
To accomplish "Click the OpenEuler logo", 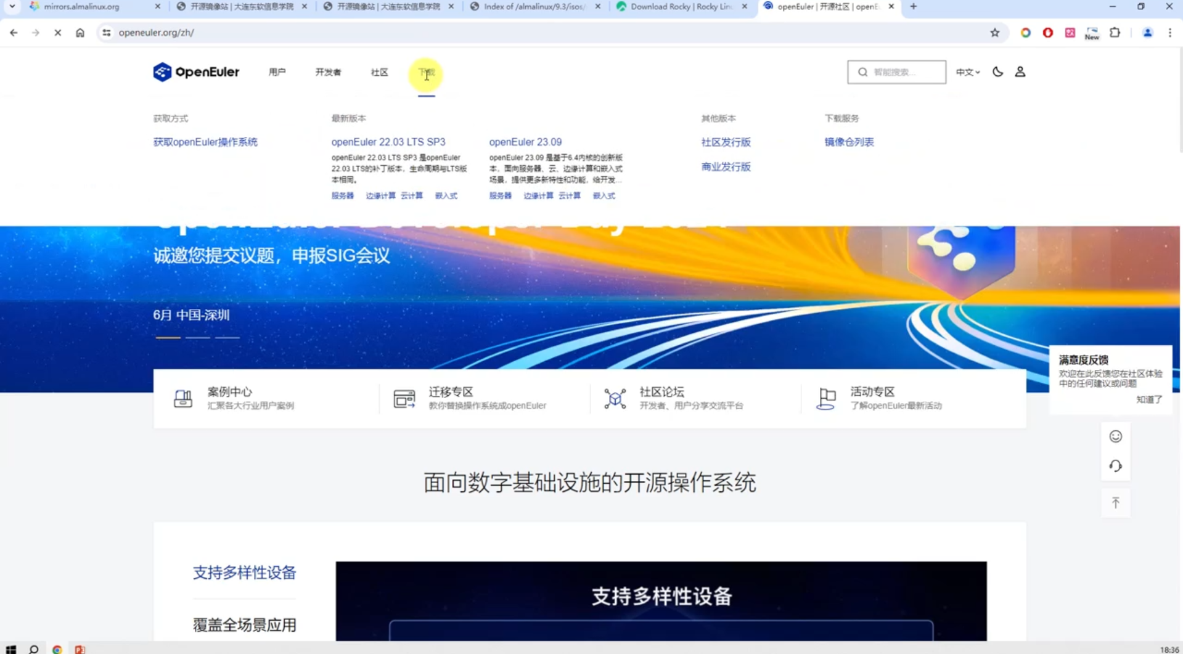I will [196, 72].
